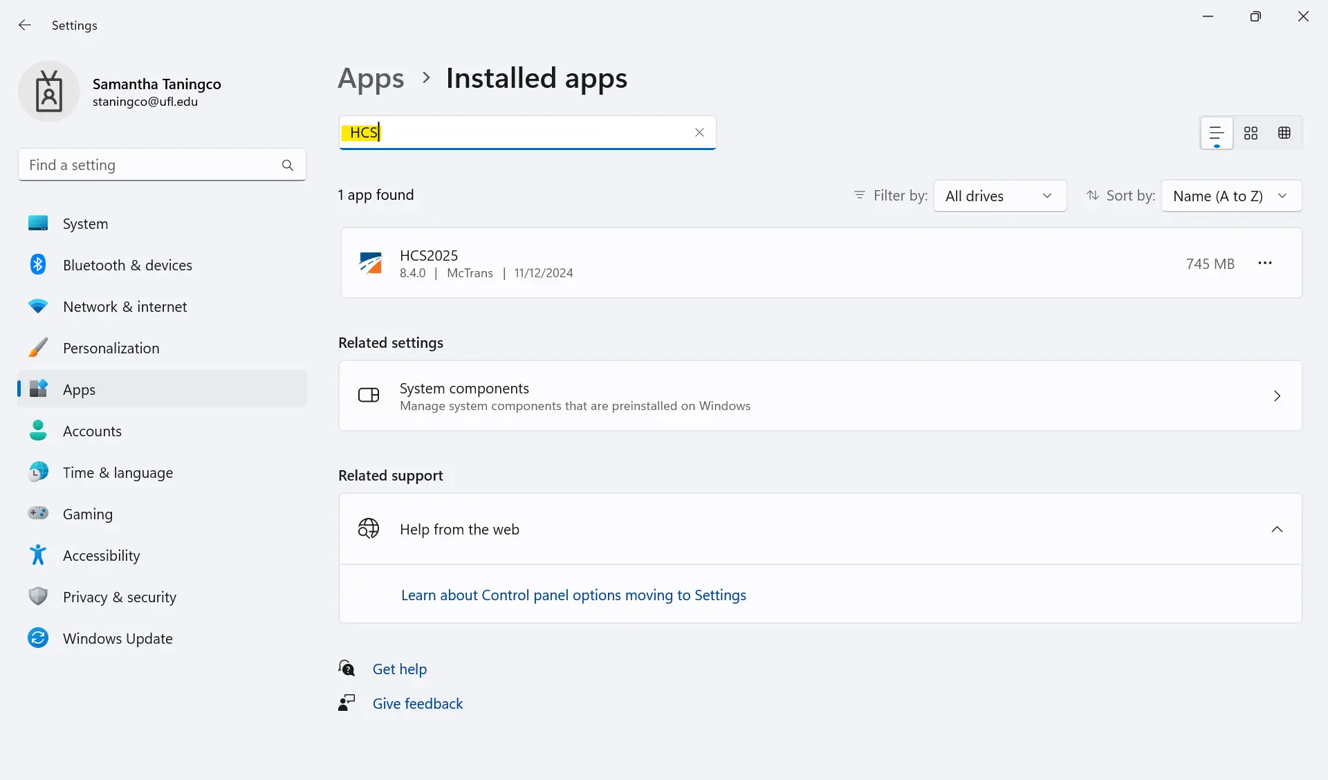1328x780 pixels.
Task: Click the back arrow in Settings
Action: pyautogui.click(x=25, y=25)
